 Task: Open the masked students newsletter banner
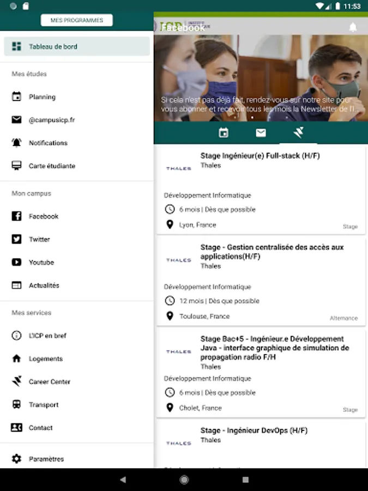point(261,78)
